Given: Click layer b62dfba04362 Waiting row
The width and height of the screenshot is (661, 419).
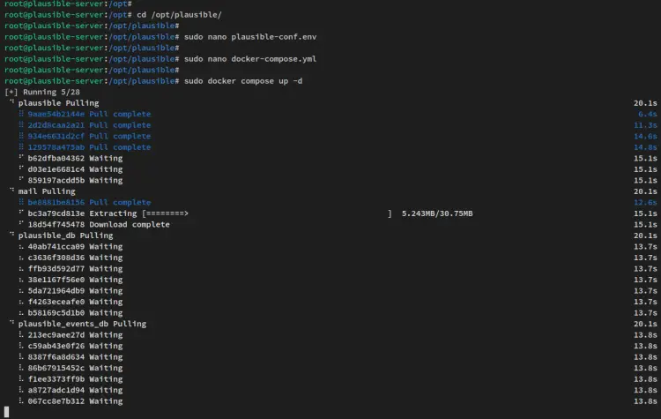Looking at the screenshot, I should point(75,158).
